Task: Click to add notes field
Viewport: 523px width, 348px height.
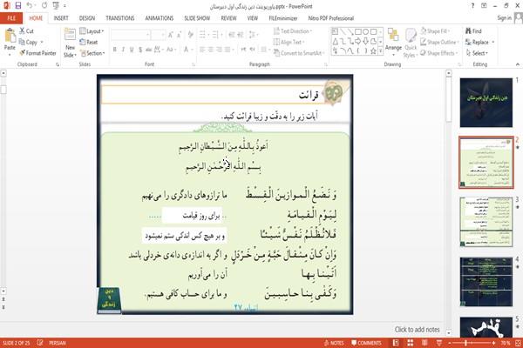Action: pyautogui.click(x=417, y=330)
